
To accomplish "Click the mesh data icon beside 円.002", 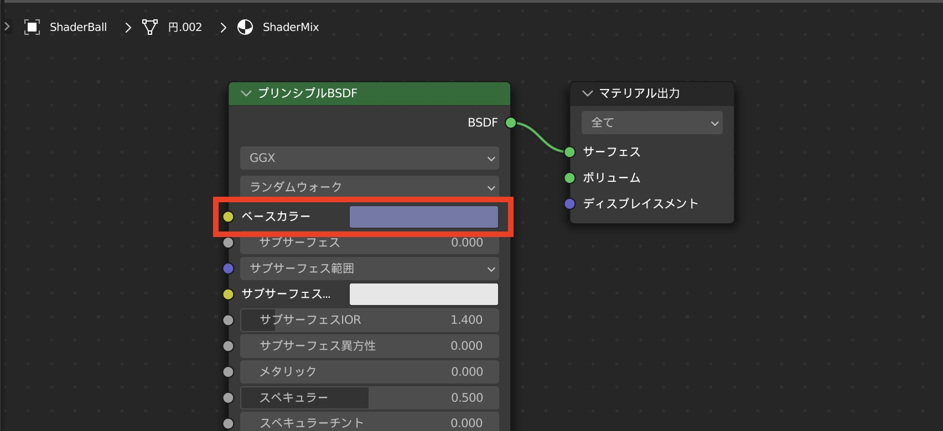I will point(150,27).
